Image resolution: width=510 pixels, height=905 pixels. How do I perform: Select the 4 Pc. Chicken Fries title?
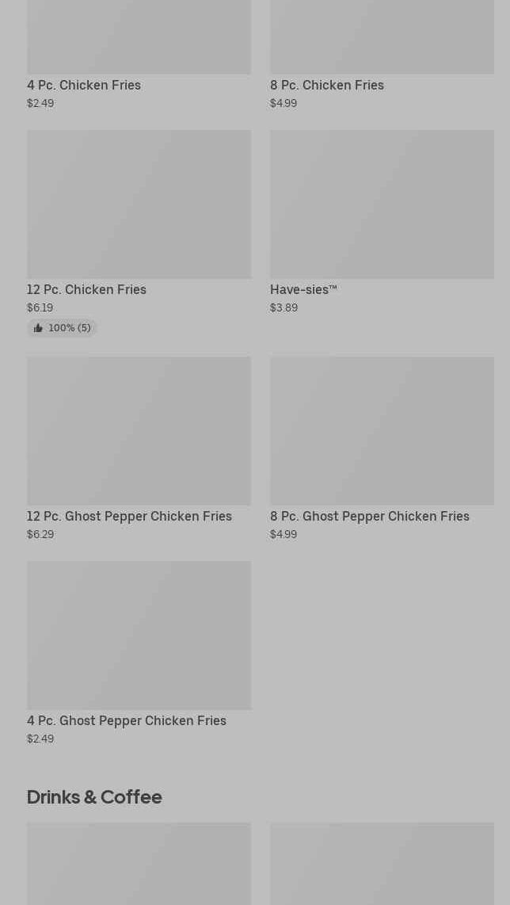coord(84,85)
